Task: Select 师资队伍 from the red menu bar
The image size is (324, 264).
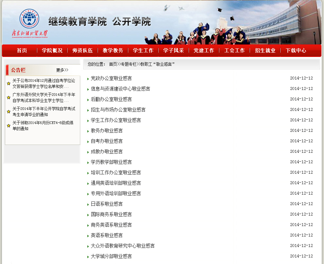Action: [x=83, y=50]
